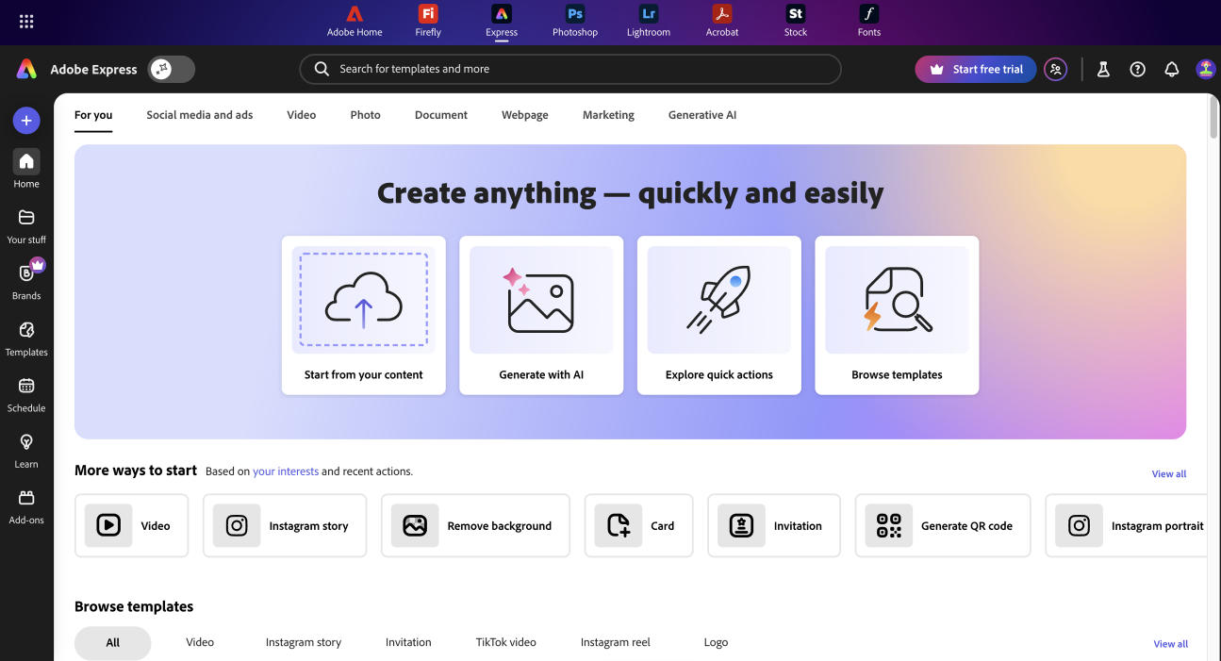This screenshot has width=1221, height=661.
Task: Open the Templates panel in the sidebar
Action: (x=25, y=338)
